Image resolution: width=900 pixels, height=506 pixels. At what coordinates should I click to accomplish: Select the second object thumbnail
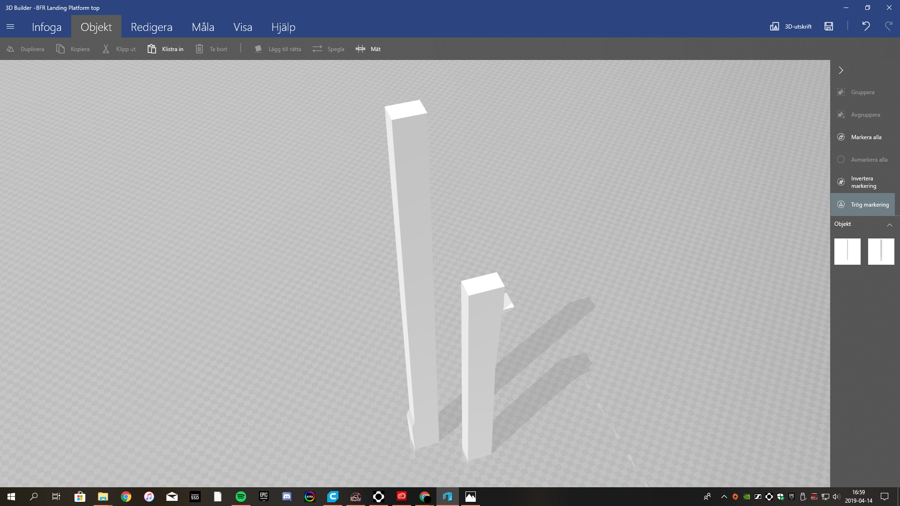(x=881, y=252)
